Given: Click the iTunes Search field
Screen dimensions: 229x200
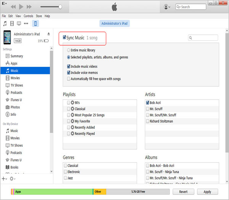Looking at the screenshot, I should (191, 7).
